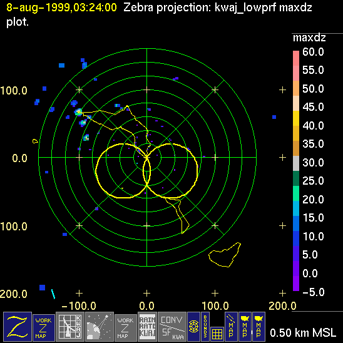Open the blue WORK Z MAP icon
The width and height of the screenshot is (343, 343).
click(44, 328)
